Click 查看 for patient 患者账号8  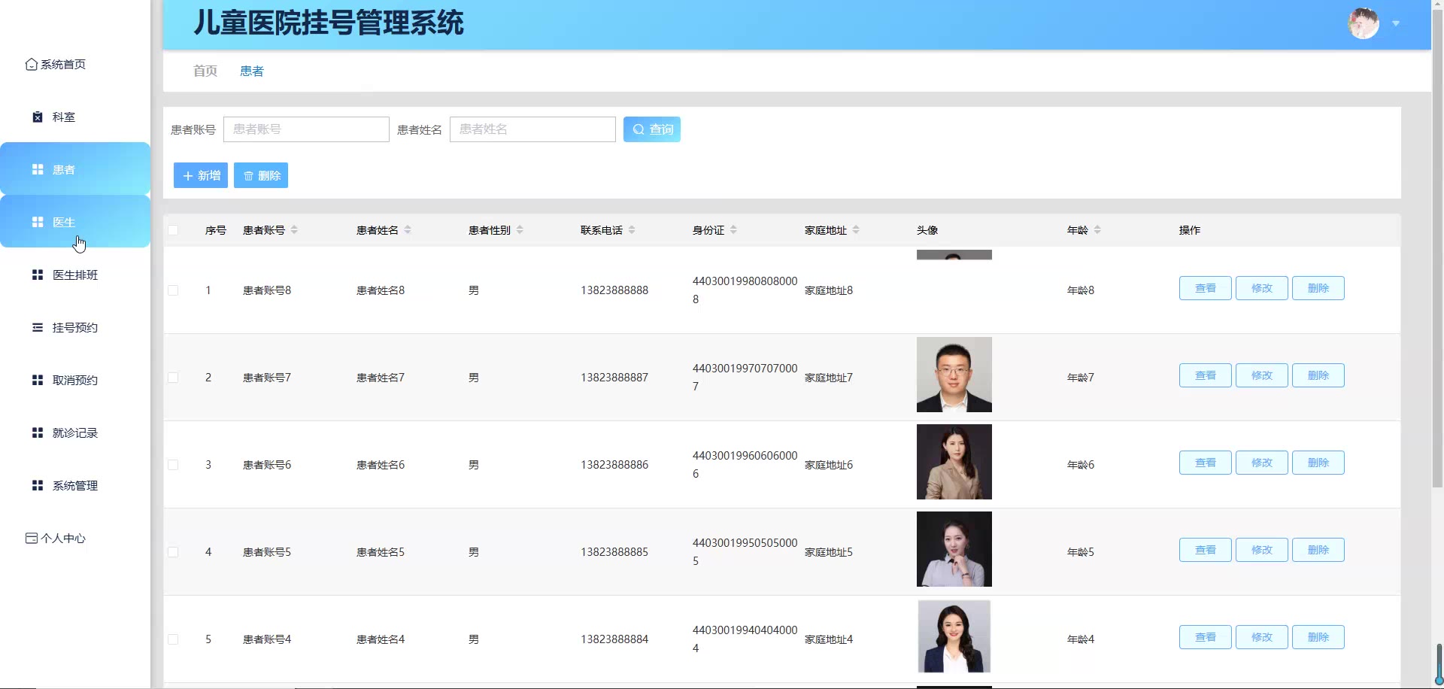click(x=1205, y=288)
